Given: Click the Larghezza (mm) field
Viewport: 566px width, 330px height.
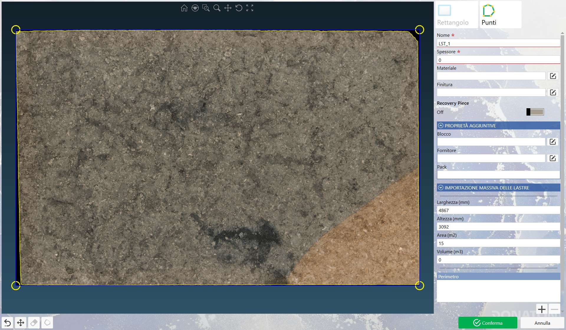Looking at the screenshot, I should click(x=498, y=210).
